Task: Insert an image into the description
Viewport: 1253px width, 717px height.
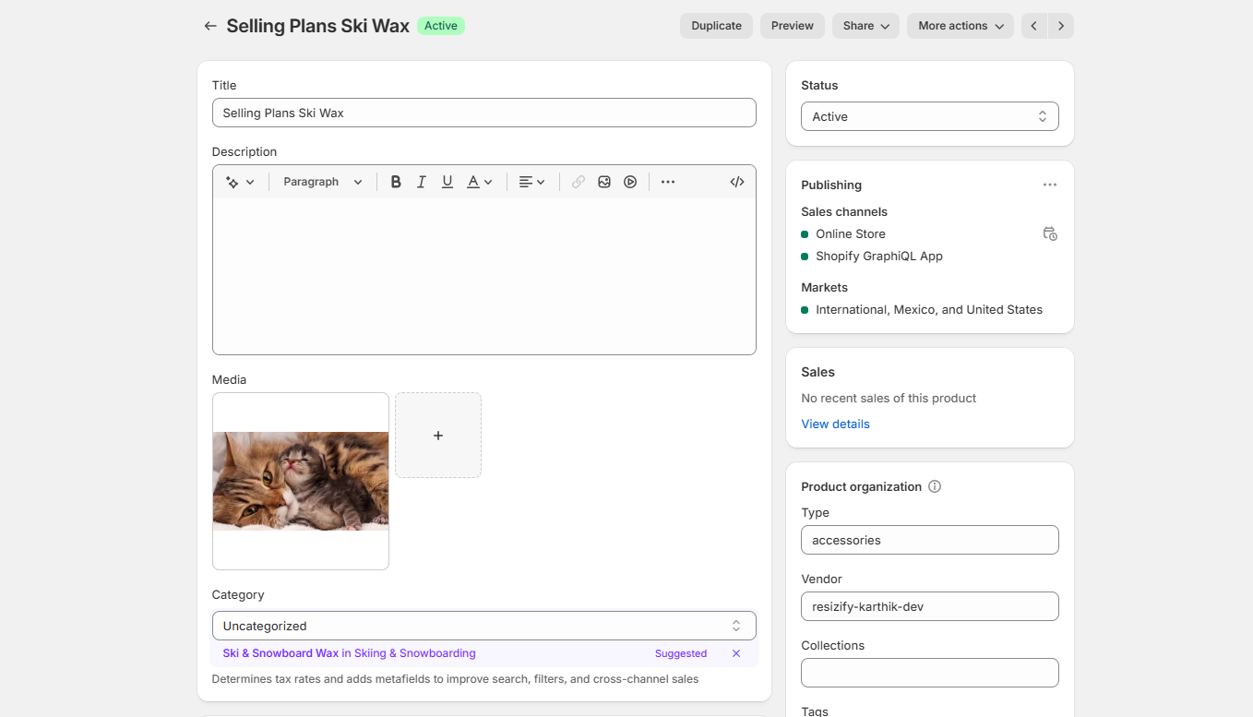Action: click(x=604, y=182)
